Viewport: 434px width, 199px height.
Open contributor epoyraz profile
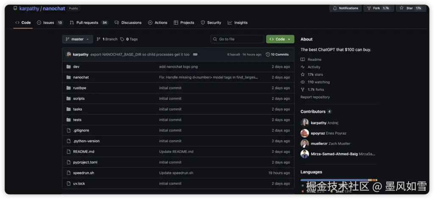[x=328, y=133]
